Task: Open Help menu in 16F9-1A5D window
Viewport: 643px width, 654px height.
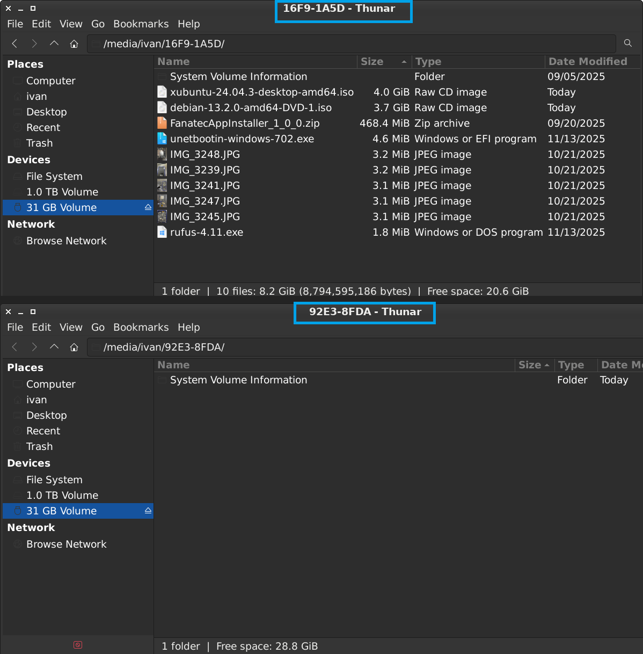Action: 189,24
